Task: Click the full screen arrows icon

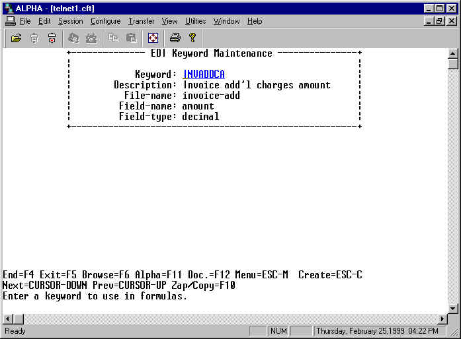Action: (x=153, y=38)
